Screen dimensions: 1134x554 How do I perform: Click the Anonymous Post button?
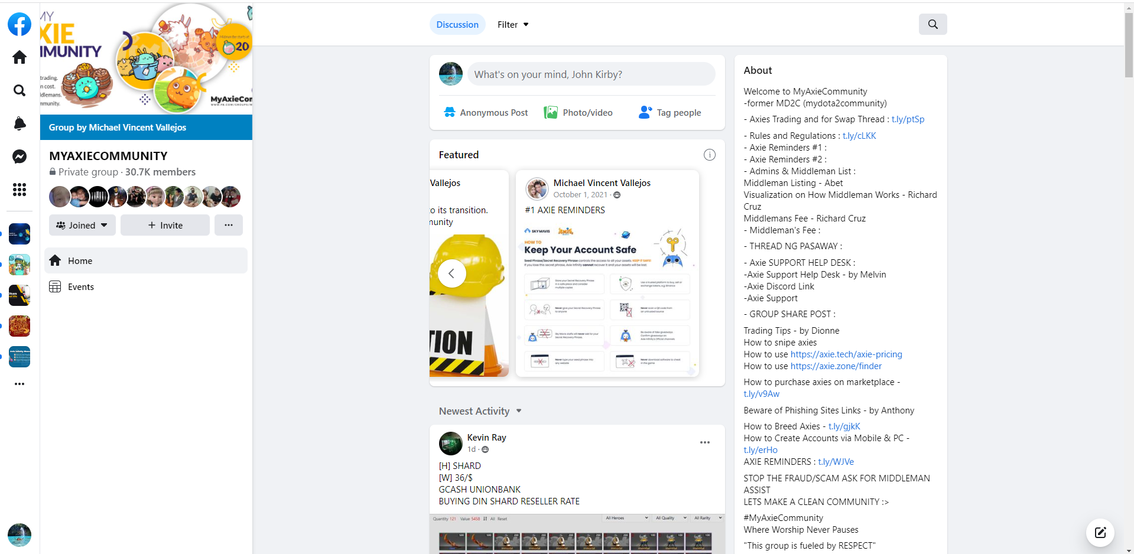(x=486, y=113)
